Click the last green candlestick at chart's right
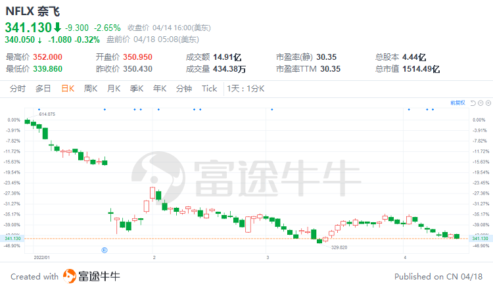Screen dimensions: 493x290 457,236
